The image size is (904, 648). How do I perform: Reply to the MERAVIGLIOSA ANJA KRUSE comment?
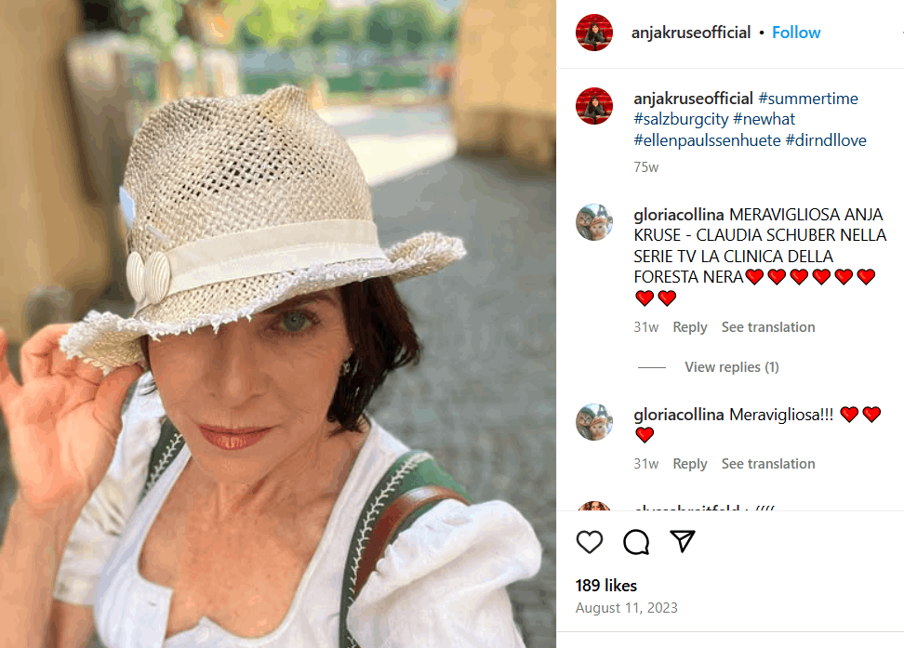(689, 327)
